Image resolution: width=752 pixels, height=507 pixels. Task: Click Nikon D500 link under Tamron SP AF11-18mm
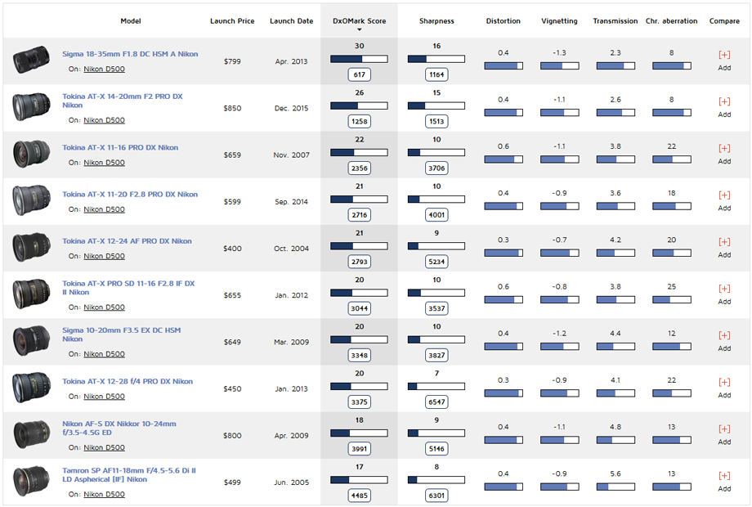point(104,494)
